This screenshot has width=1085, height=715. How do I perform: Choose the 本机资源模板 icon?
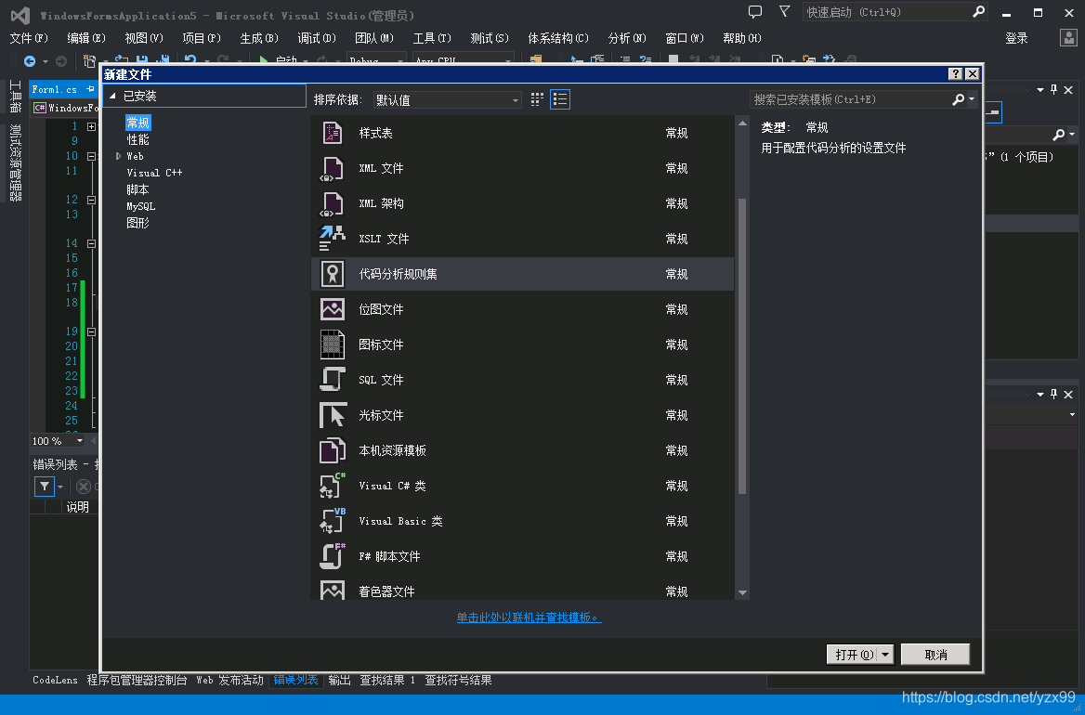point(333,450)
